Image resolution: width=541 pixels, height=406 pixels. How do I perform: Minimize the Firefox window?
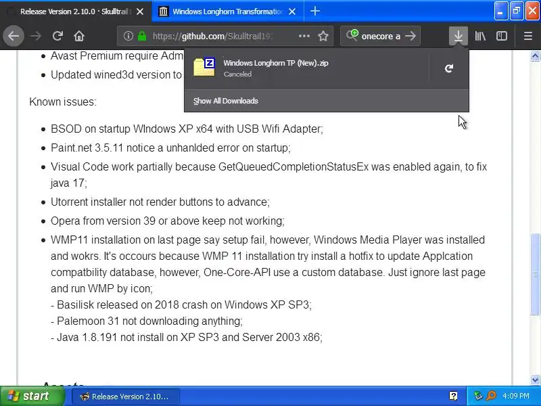point(500,11)
